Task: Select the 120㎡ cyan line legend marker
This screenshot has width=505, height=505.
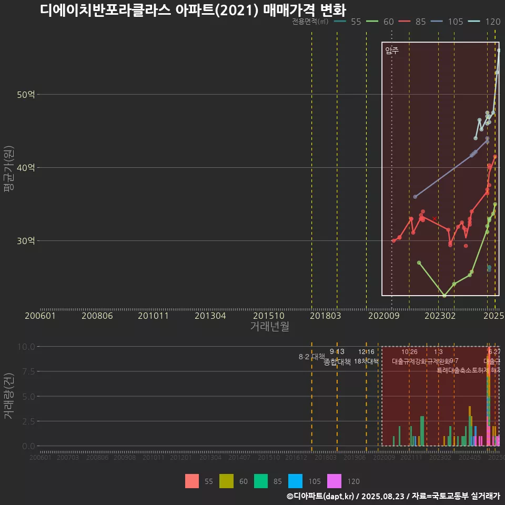Action: coord(476,22)
